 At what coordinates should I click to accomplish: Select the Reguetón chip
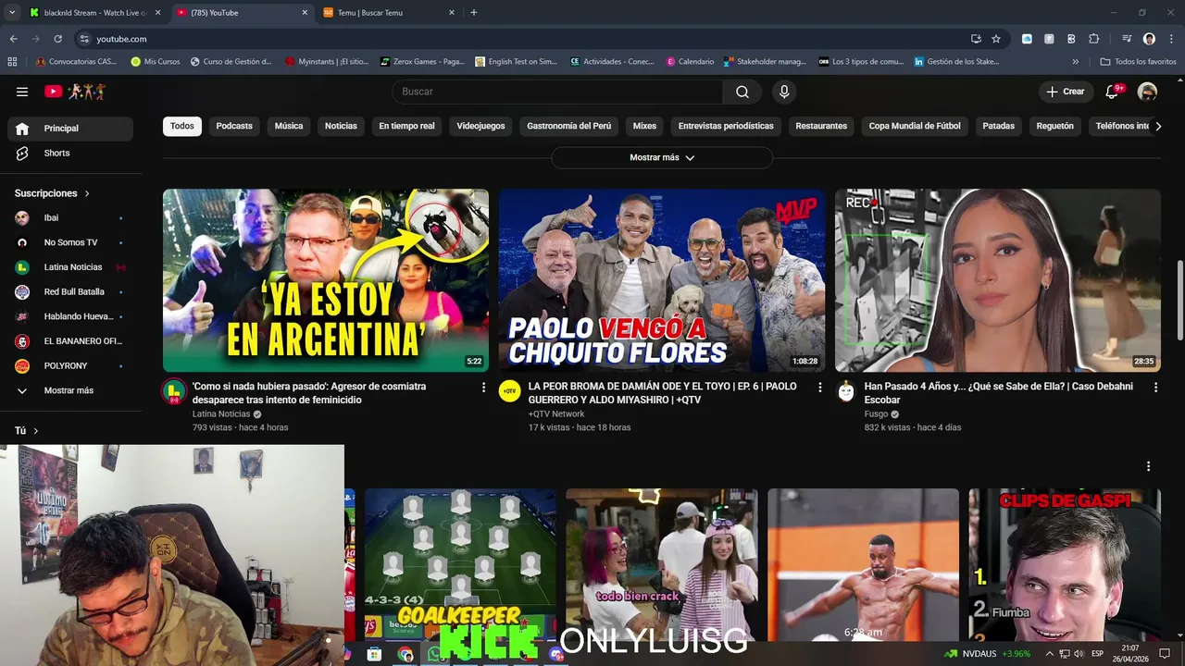click(1055, 126)
